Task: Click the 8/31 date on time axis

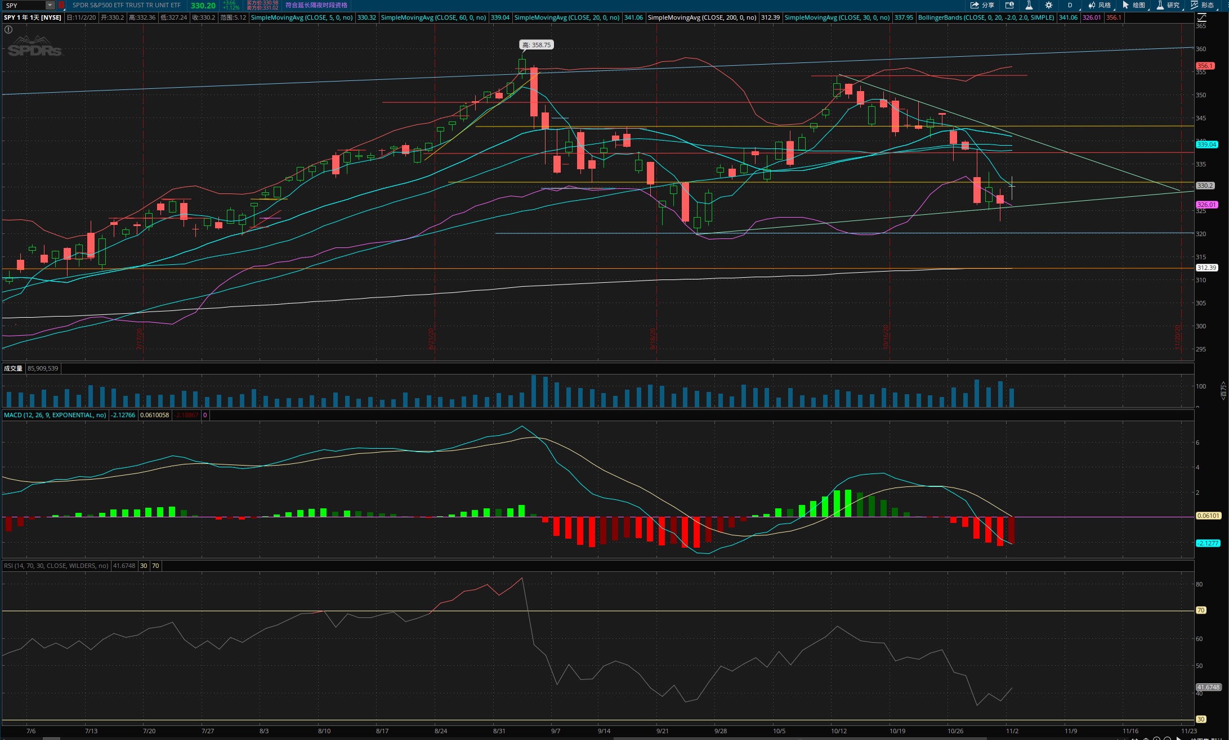Action: coord(499,731)
